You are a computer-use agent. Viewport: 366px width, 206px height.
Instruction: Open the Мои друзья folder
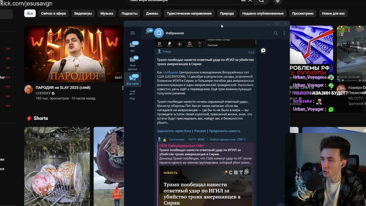pos(132,63)
